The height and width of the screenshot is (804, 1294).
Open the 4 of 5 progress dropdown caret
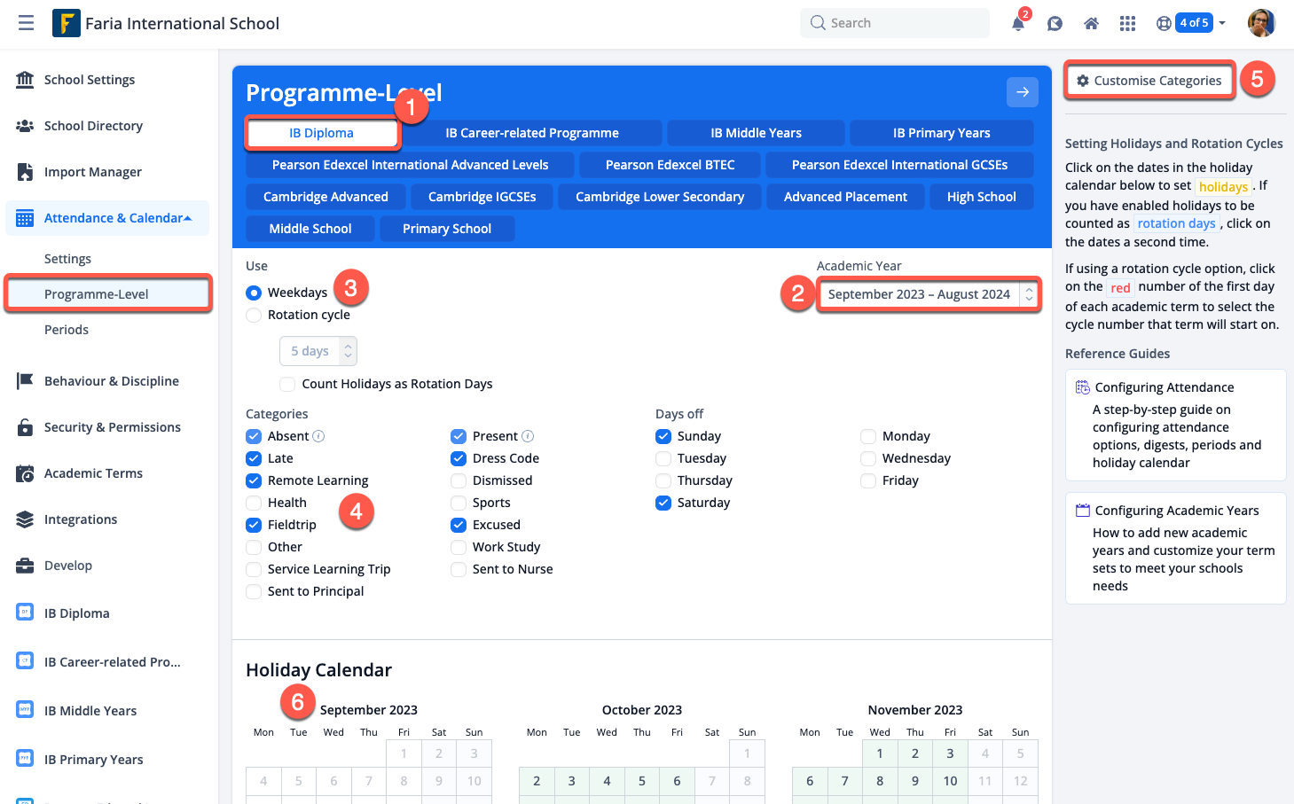1222,23
